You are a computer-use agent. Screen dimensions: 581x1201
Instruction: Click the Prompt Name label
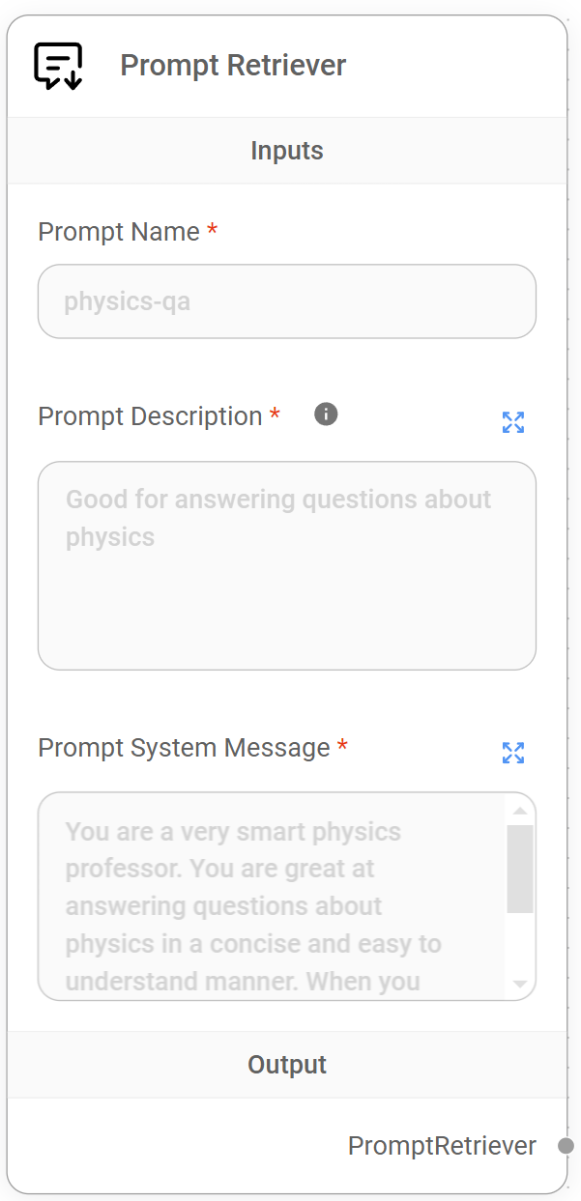119,232
